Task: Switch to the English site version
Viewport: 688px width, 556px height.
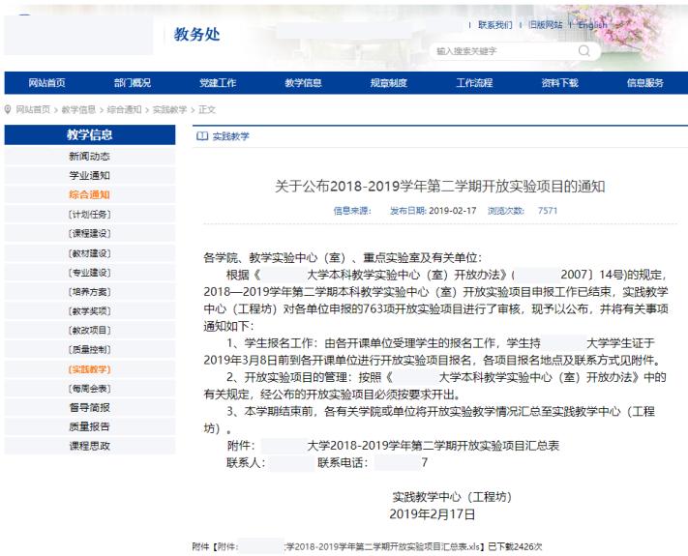Action: [x=592, y=25]
